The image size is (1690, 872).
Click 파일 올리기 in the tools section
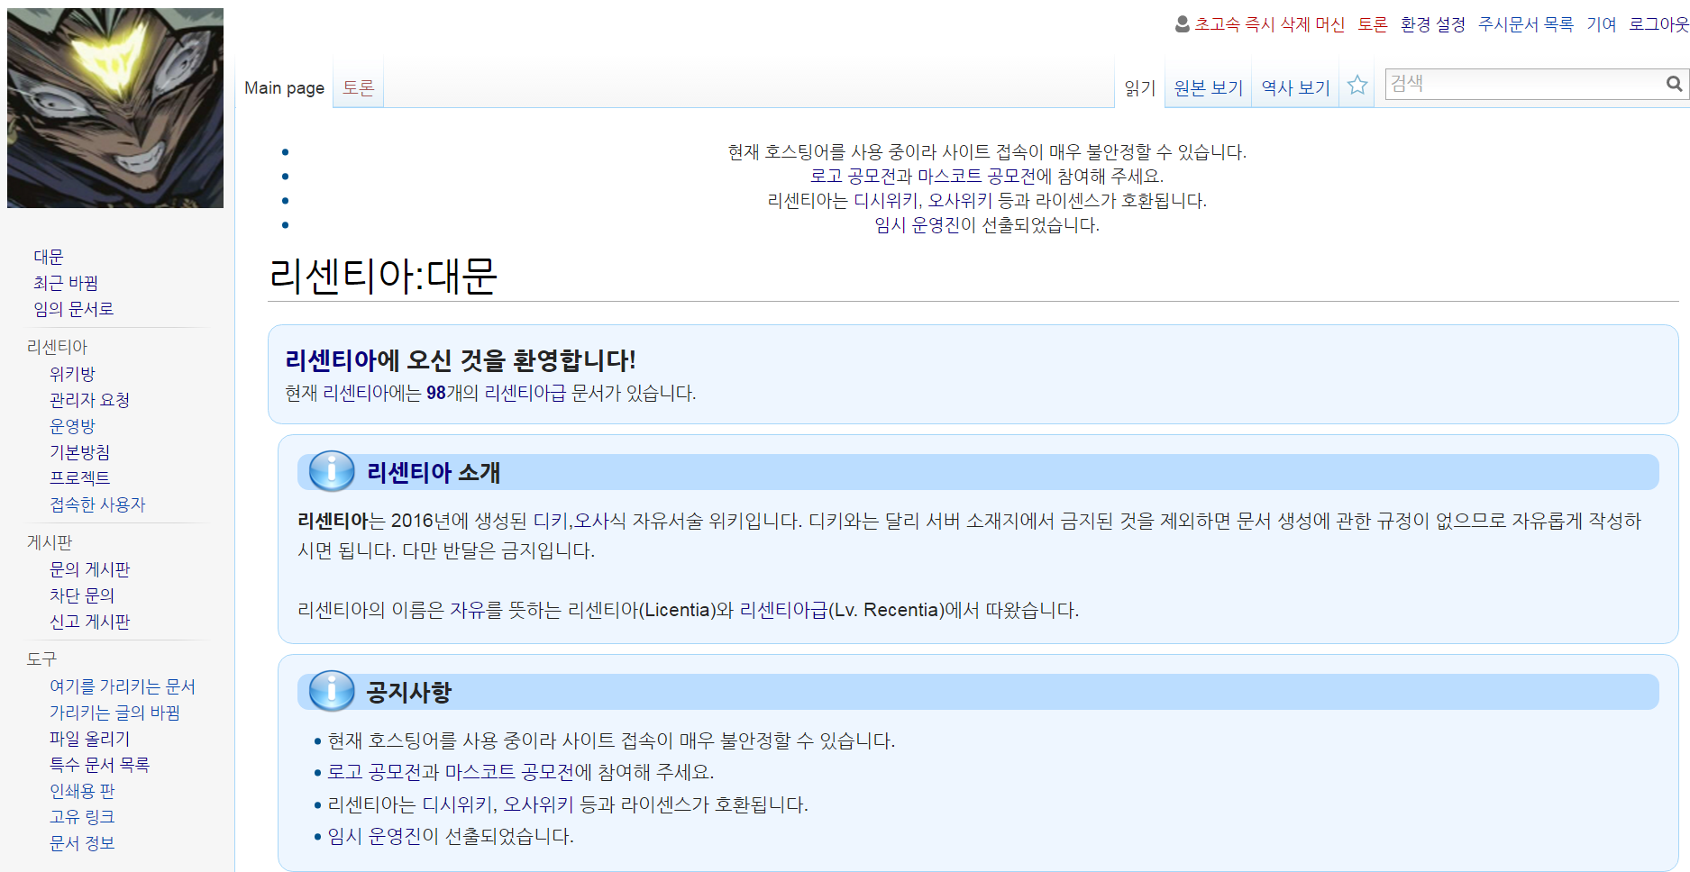[90, 739]
